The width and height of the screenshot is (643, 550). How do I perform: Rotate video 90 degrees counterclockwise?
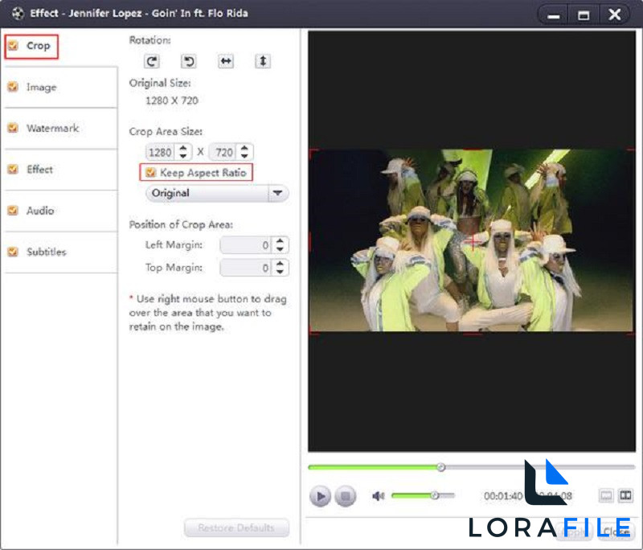(x=189, y=62)
